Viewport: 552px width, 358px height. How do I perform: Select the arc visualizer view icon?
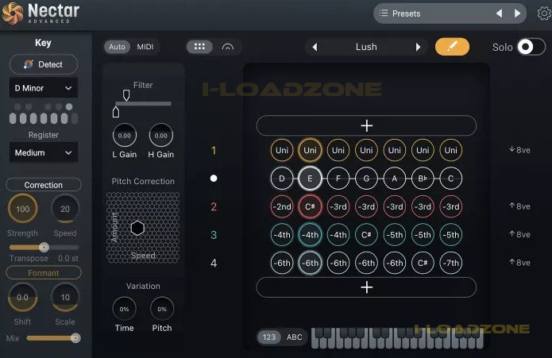228,47
